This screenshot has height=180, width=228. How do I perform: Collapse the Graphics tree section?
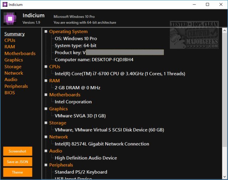[x=46, y=109]
